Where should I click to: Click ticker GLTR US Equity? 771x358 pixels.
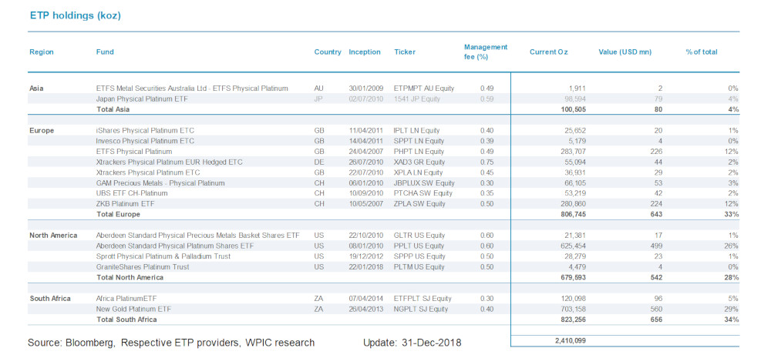(x=419, y=236)
